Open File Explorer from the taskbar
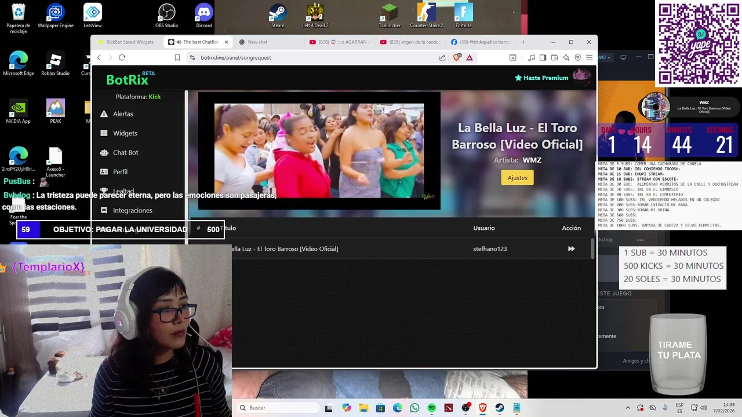The image size is (742, 417). coord(363,408)
